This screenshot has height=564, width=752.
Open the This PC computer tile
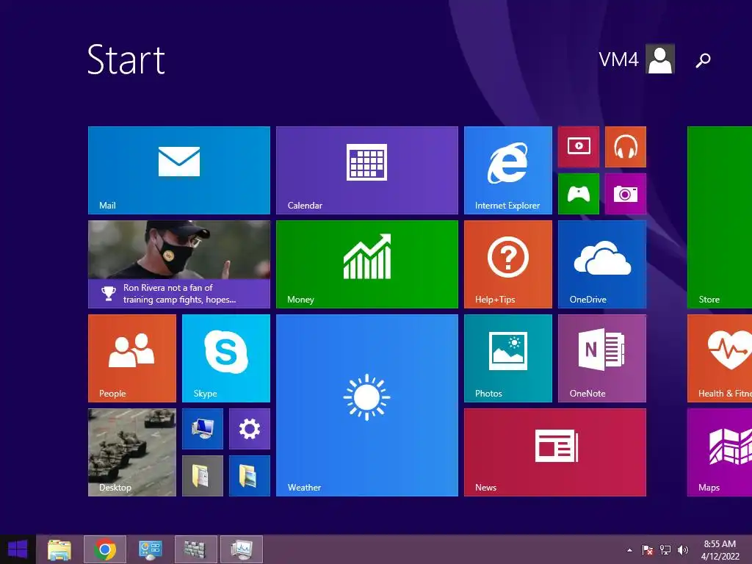coord(203,429)
